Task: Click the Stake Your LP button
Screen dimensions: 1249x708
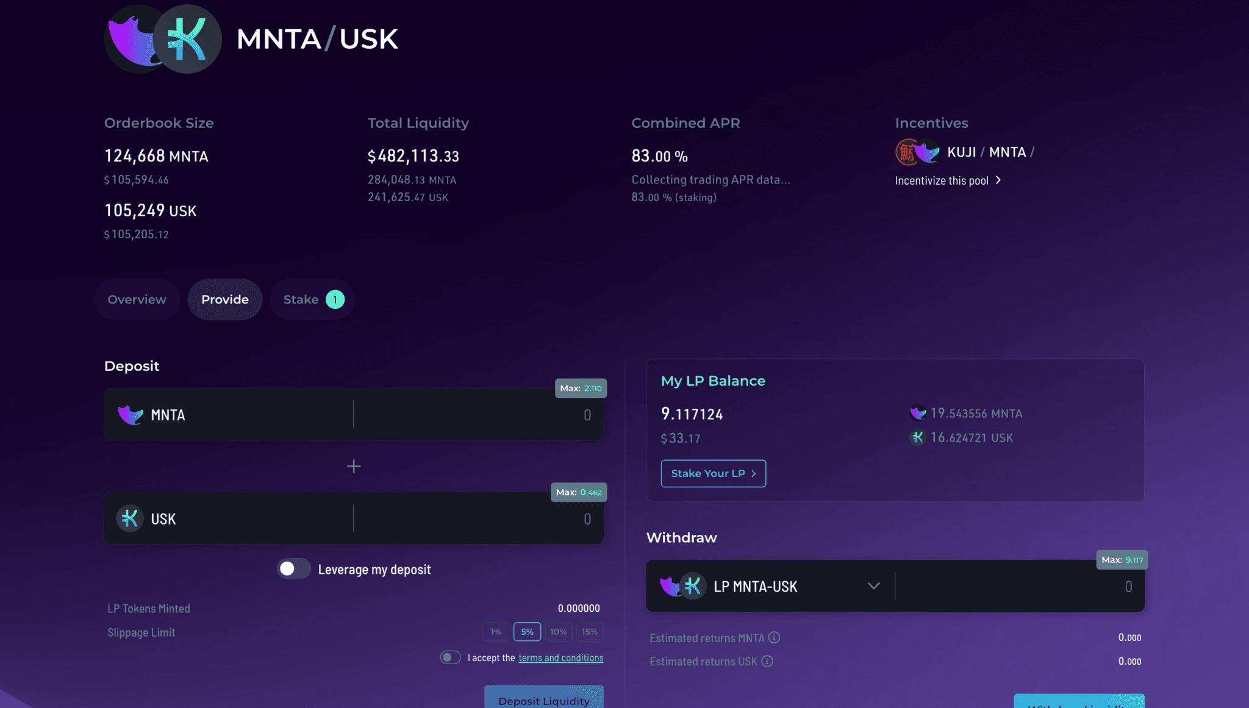Action: pos(714,473)
